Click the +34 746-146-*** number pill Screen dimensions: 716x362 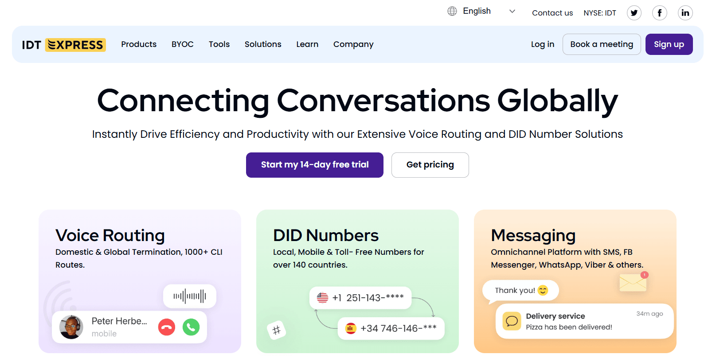tap(391, 328)
